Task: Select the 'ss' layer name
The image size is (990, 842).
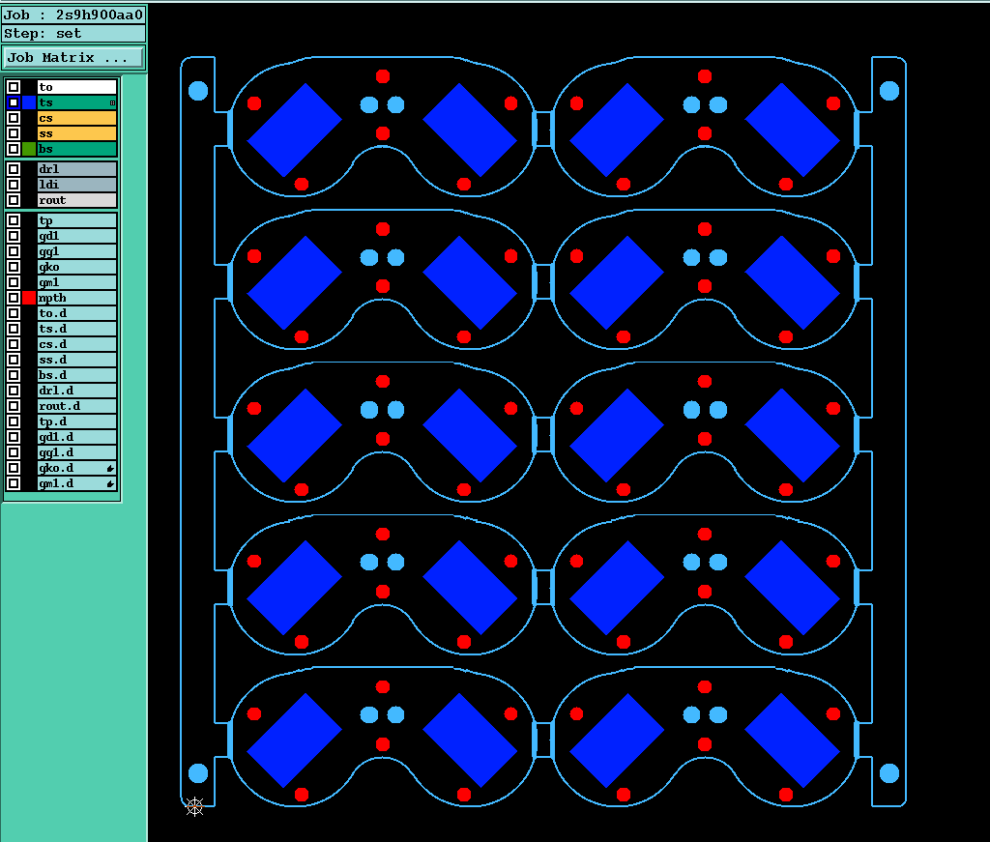Action: click(x=77, y=133)
